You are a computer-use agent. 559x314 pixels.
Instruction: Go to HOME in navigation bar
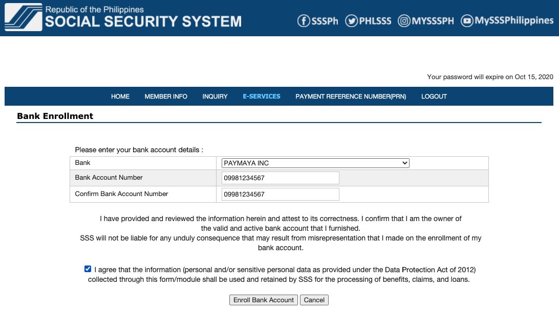(120, 96)
